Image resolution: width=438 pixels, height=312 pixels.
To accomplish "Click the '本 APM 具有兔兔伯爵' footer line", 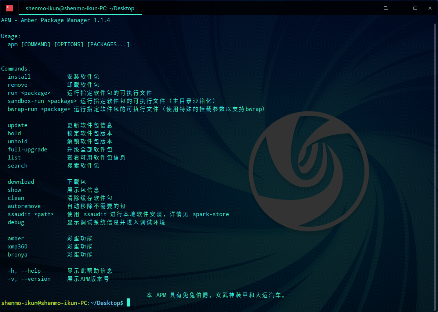I will click(216, 295).
